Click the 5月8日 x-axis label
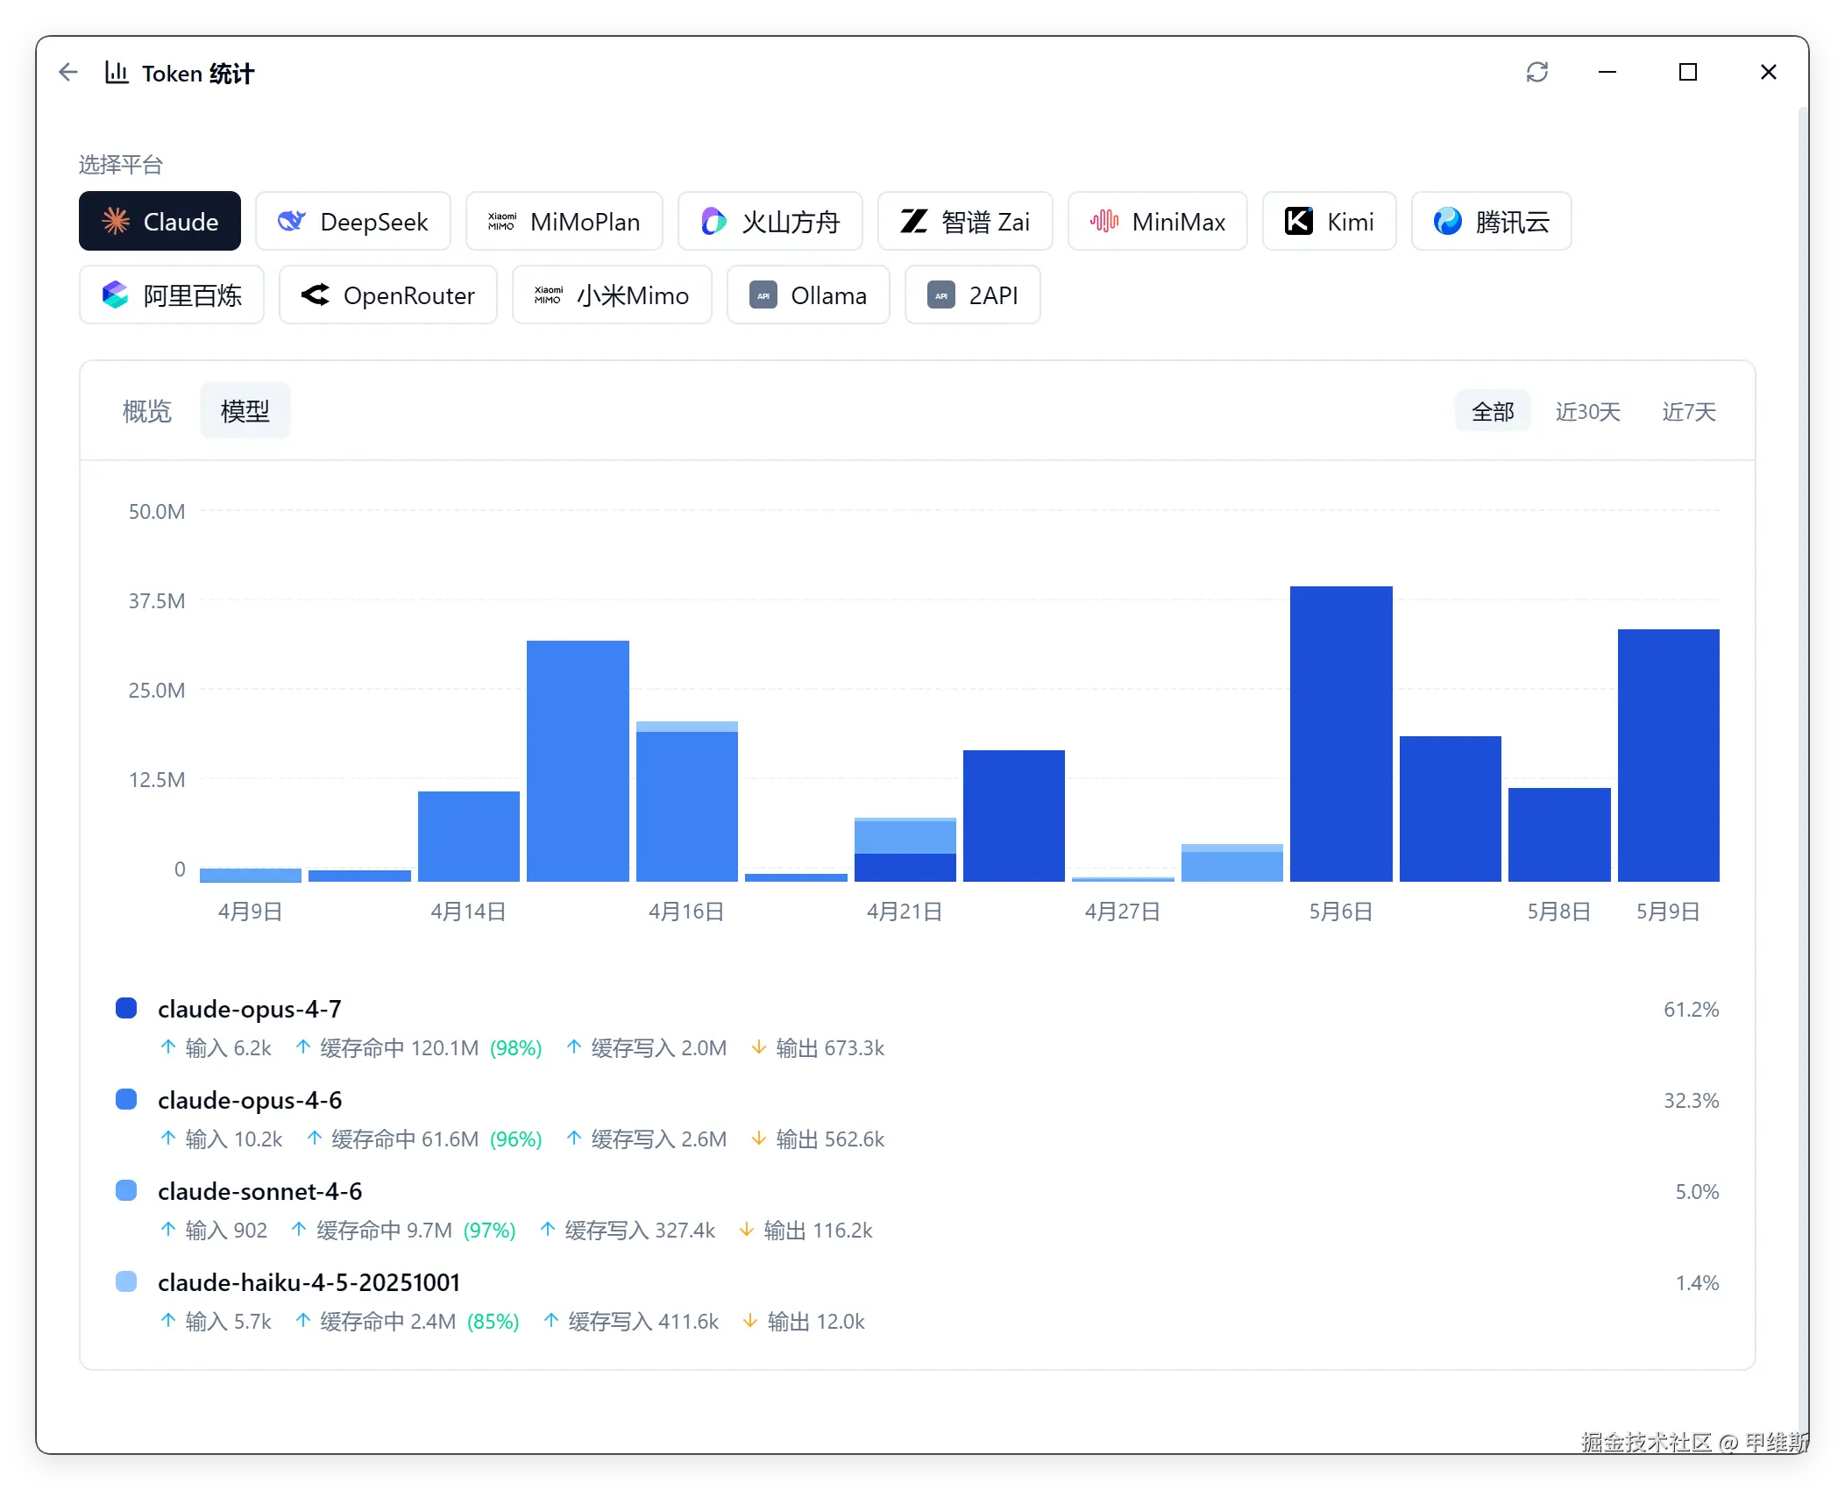 point(1558,911)
